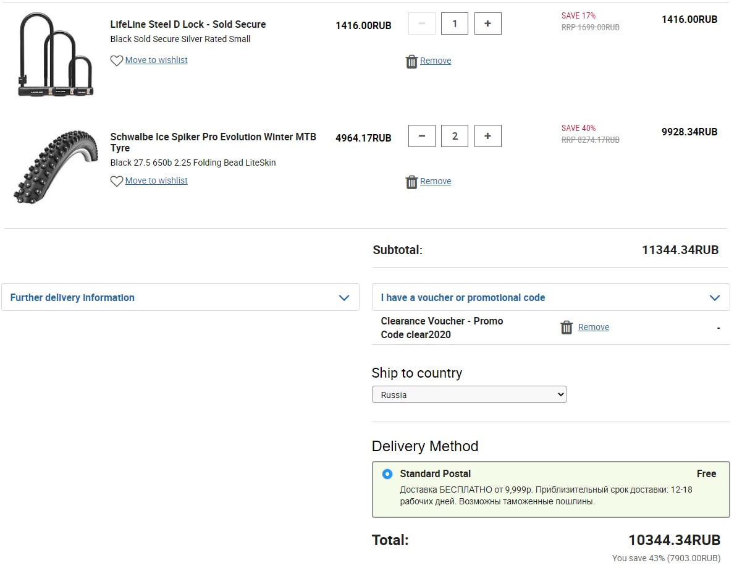Click chevron on Further delivery information

click(x=344, y=298)
